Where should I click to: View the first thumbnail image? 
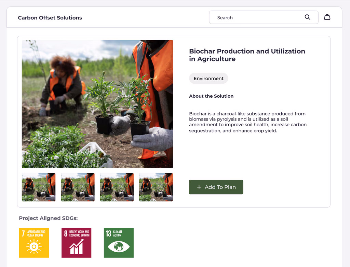pyautogui.click(x=39, y=187)
